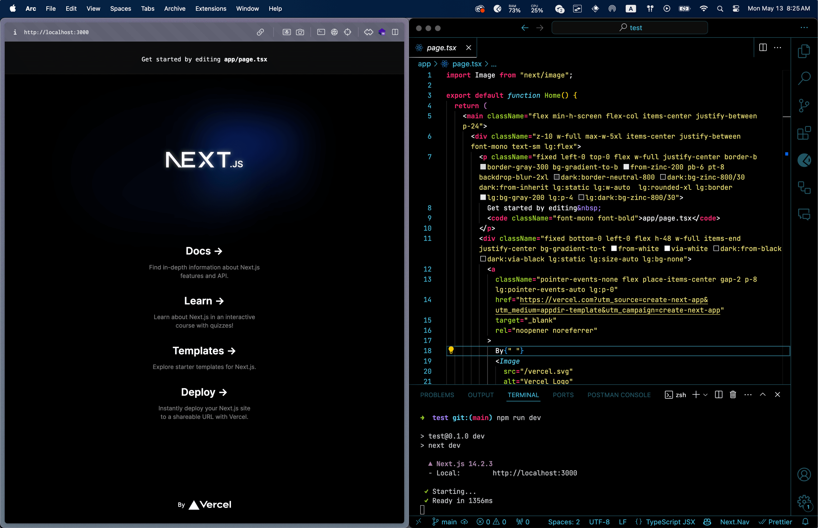Toggle maximized panel size with caret icon
This screenshot has height=528, width=818.
tap(763, 395)
